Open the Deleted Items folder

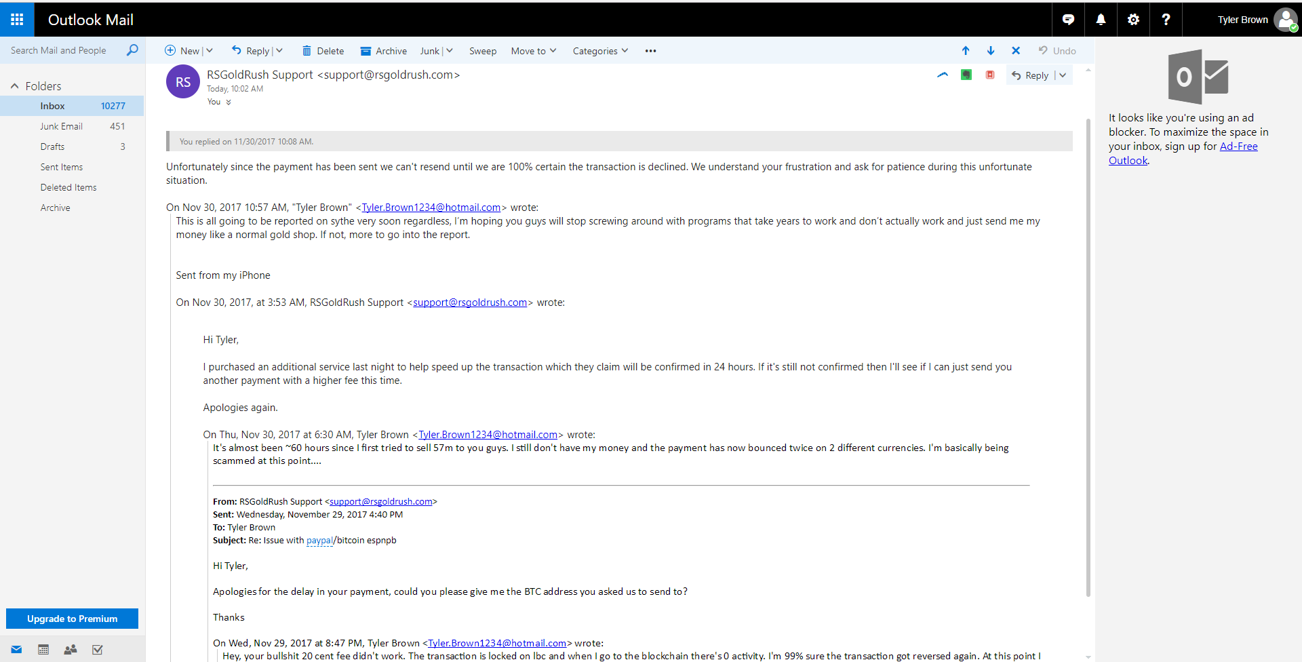click(x=72, y=187)
